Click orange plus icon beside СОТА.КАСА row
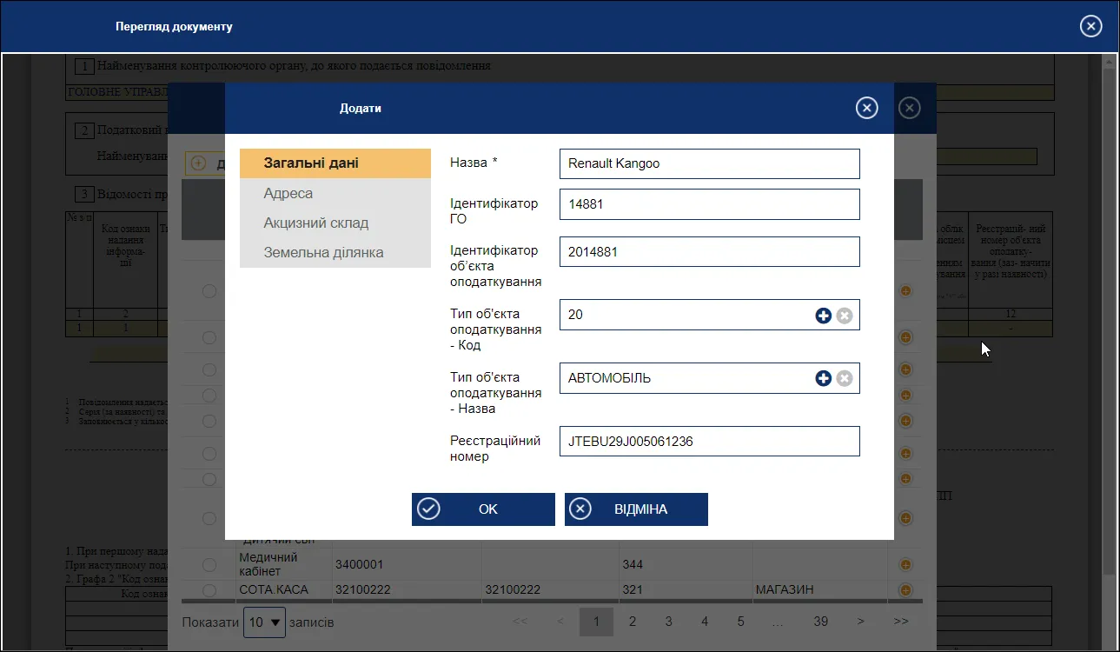Screen dimensions: 1120x652 905,590
